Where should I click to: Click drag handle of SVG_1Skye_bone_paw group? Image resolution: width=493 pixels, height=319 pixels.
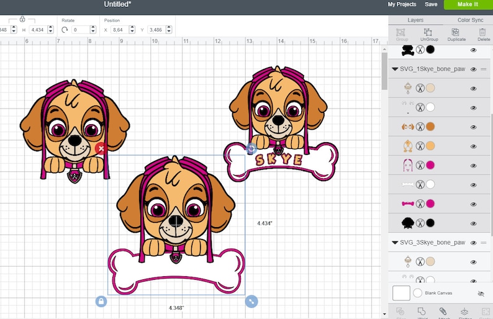[484, 69]
